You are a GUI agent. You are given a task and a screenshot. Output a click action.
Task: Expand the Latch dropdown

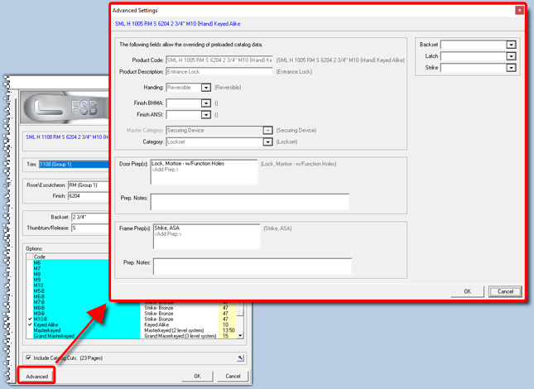point(511,56)
